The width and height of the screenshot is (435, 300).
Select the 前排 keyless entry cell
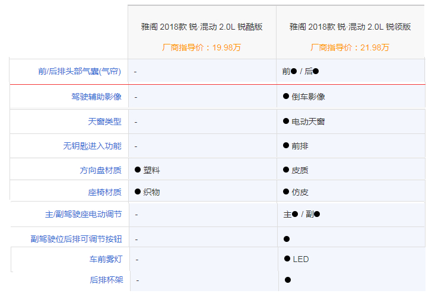(x=296, y=146)
